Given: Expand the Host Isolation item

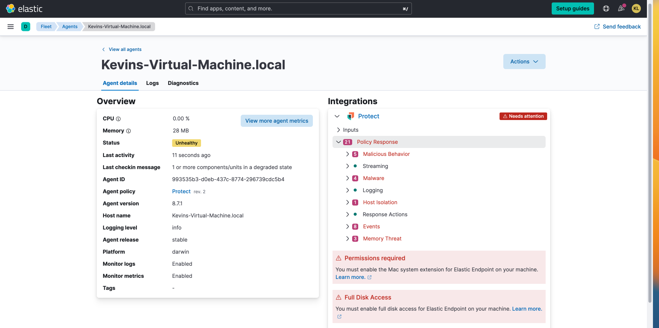Looking at the screenshot, I should pyautogui.click(x=348, y=202).
